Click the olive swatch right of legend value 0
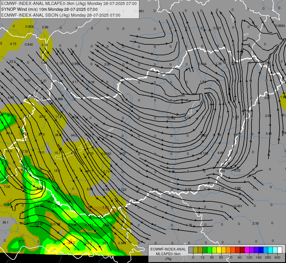The height and width of the screenshot is (263, 286). tap(195, 250)
